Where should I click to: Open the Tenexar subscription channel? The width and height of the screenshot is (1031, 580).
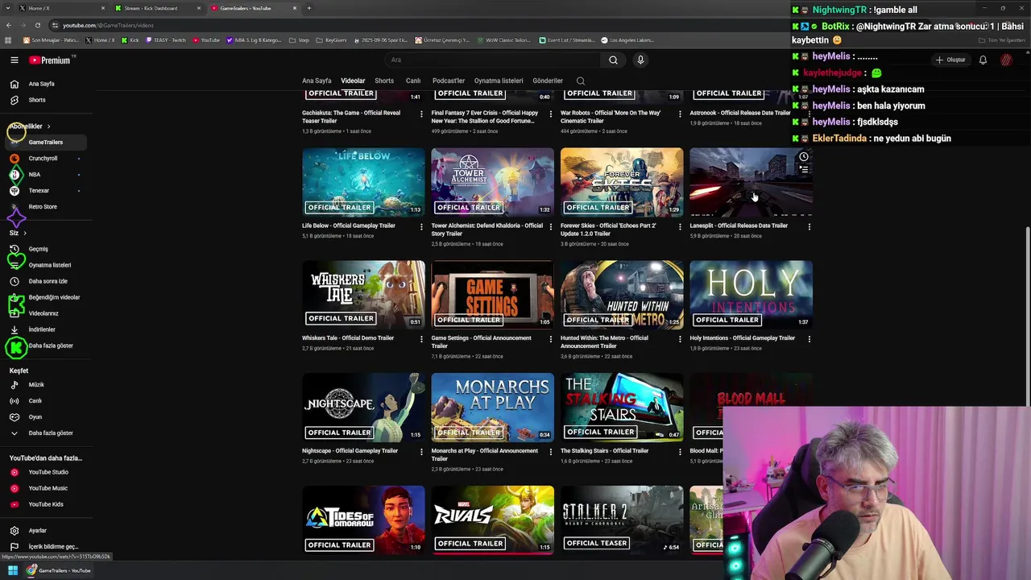(x=46, y=191)
